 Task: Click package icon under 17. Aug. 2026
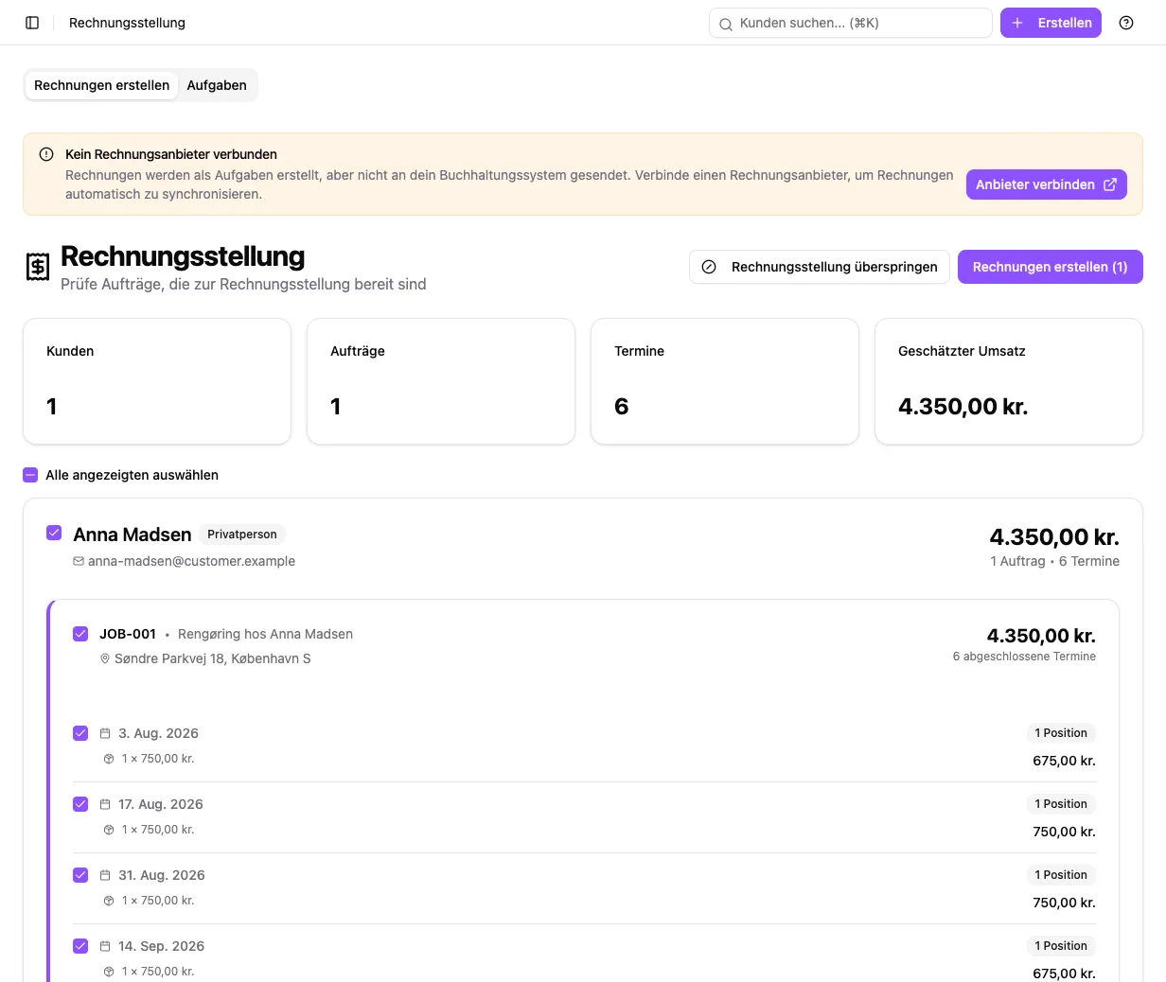[109, 830]
